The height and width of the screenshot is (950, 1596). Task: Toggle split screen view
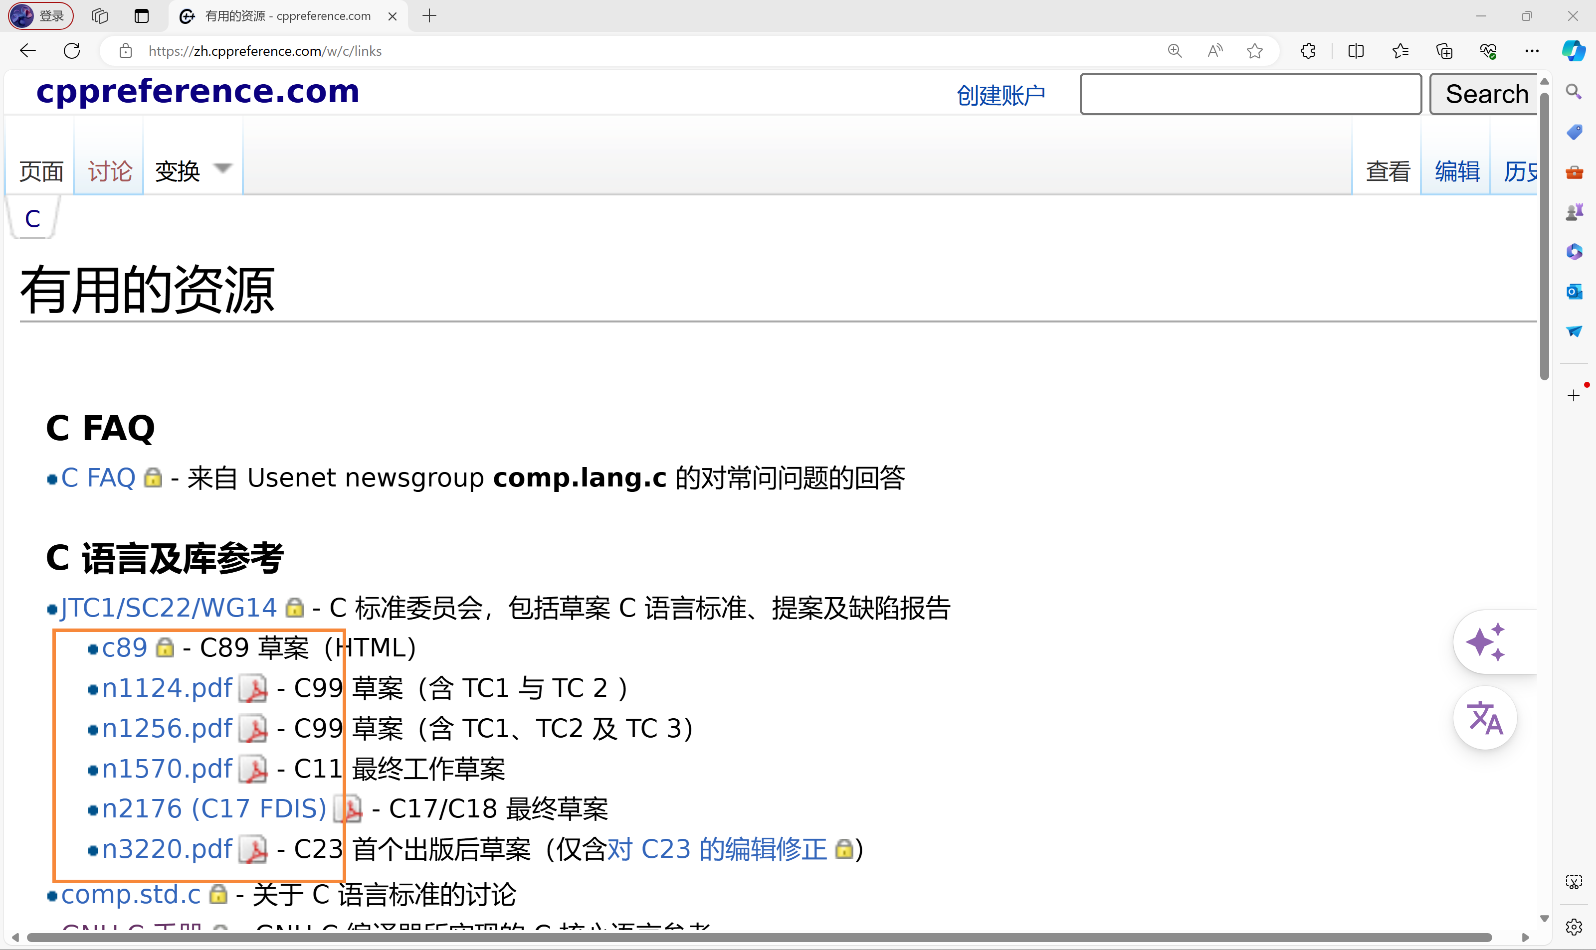[x=1356, y=50]
